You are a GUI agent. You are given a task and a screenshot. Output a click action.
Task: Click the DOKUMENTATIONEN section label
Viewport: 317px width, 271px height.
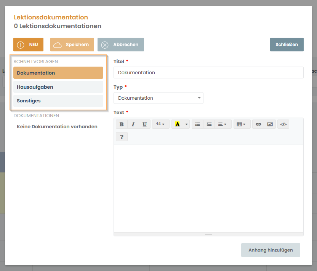pyautogui.click(x=37, y=115)
